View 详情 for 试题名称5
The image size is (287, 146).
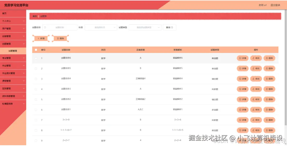click(x=243, y=68)
